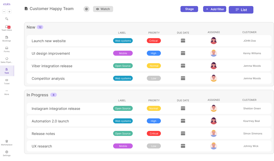
Task: Open due date calendar for Launch new website
Action: 183,41
